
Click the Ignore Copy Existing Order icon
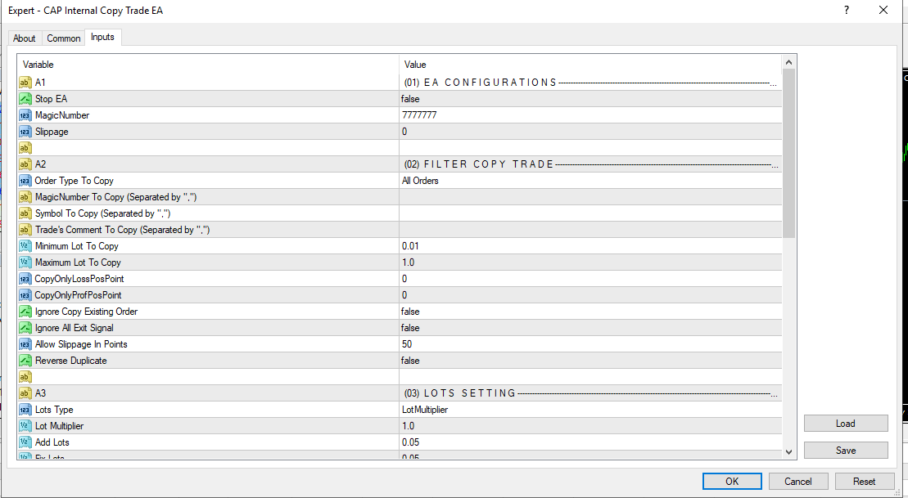(x=25, y=312)
